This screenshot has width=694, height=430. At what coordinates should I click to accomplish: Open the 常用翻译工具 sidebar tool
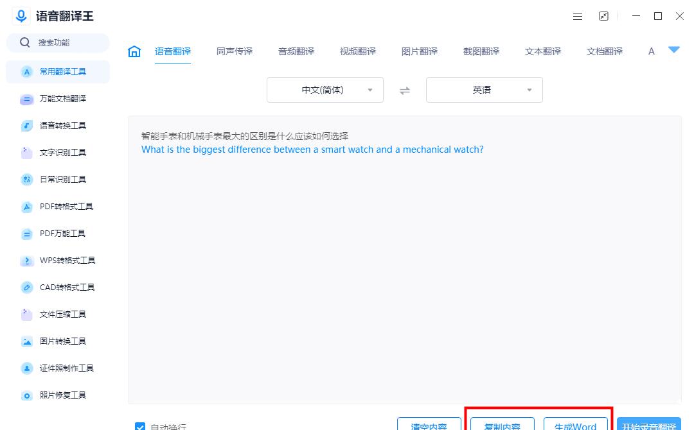click(58, 71)
